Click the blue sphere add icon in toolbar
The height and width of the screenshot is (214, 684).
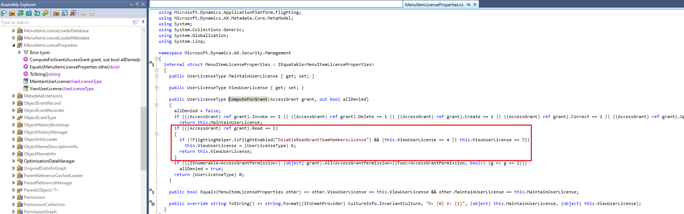coord(37,13)
